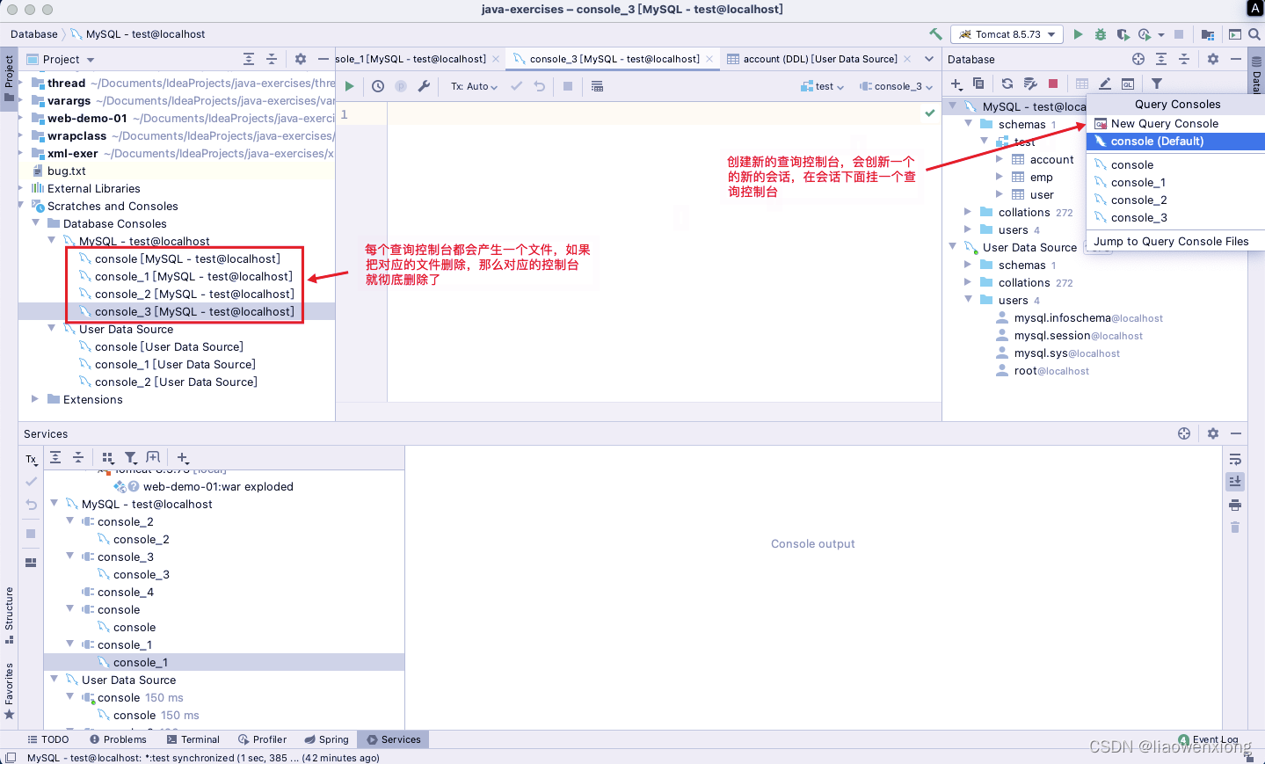Expand all in the Project panel header
The width and height of the screenshot is (1265, 764).
pyautogui.click(x=249, y=59)
